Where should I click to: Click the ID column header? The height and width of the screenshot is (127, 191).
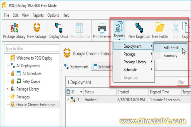point(77,92)
